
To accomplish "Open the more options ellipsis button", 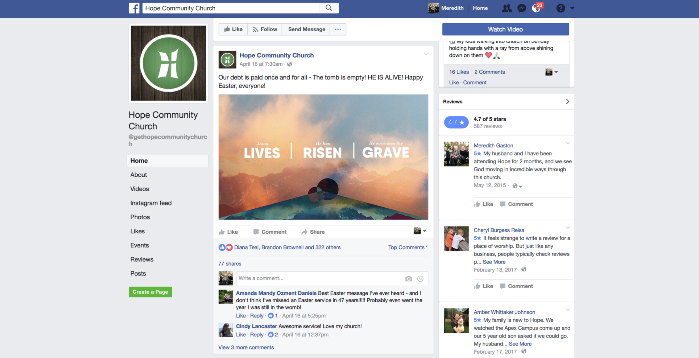I will coord(338,29).
